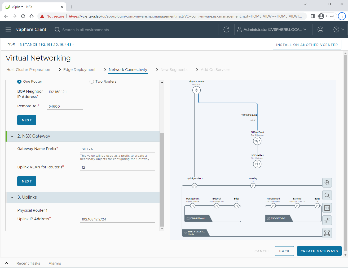Open the Chrome three-dot menu
This screenshot has width=348, height=268.
[x=342, y=16]
